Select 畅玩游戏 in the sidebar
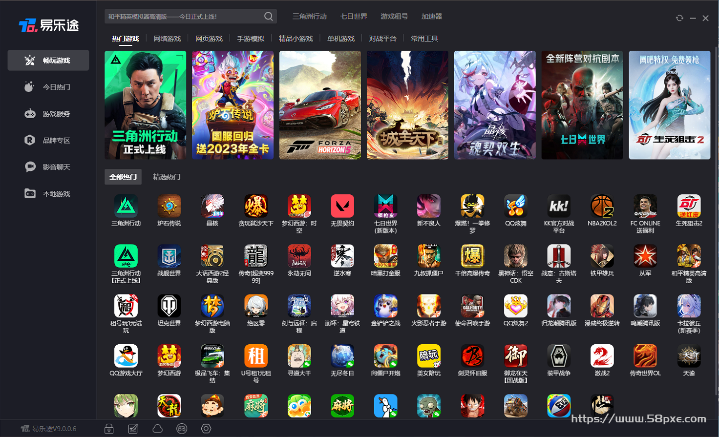719x437 pixels. [x=48, y=60]
